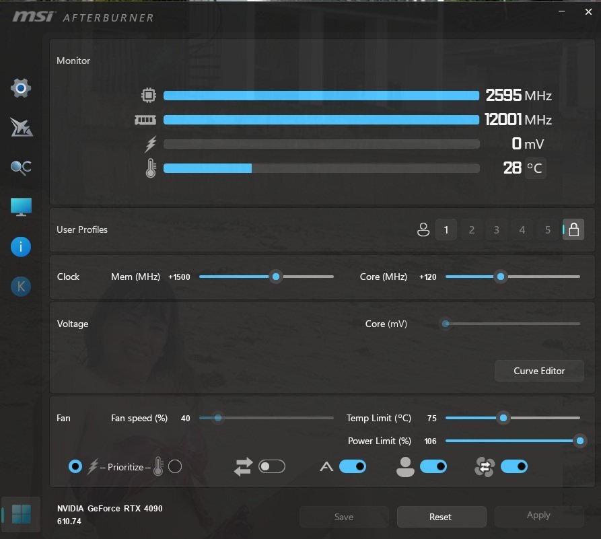Launch the OC Scanner icon
Screen dimensions: 601x539
coord(21,168)
